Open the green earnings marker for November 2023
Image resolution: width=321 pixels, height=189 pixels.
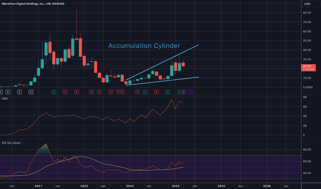pos(168,92)
